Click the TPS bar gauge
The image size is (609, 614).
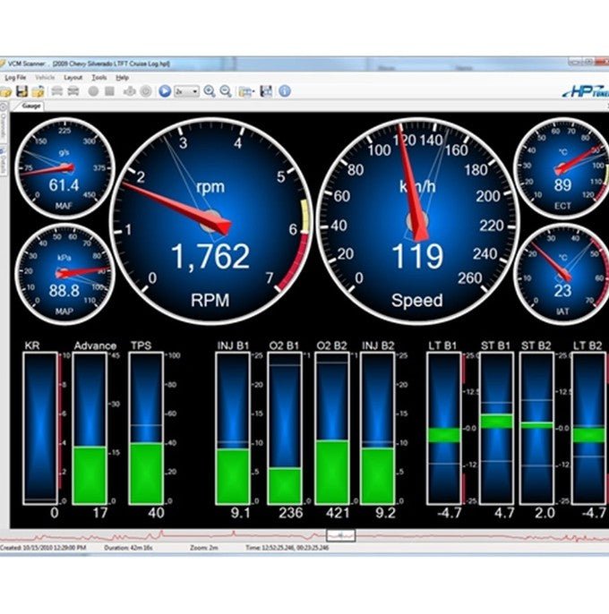tap(145, 428)
